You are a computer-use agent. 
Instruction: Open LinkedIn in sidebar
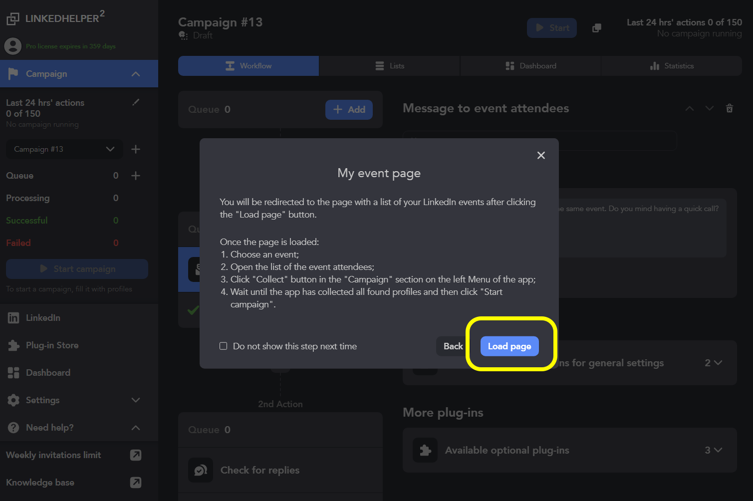coord(79,318)
